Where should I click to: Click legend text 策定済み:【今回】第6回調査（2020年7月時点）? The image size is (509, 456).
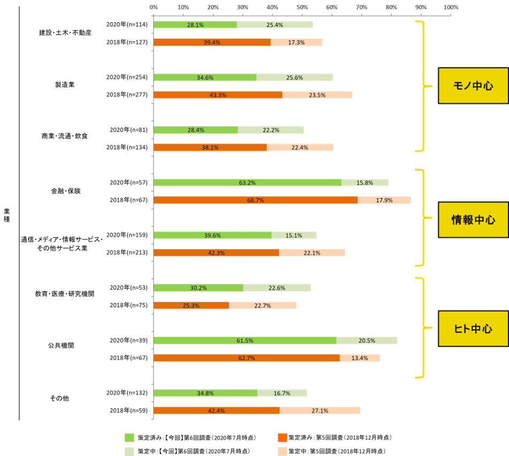coord(197,438)
